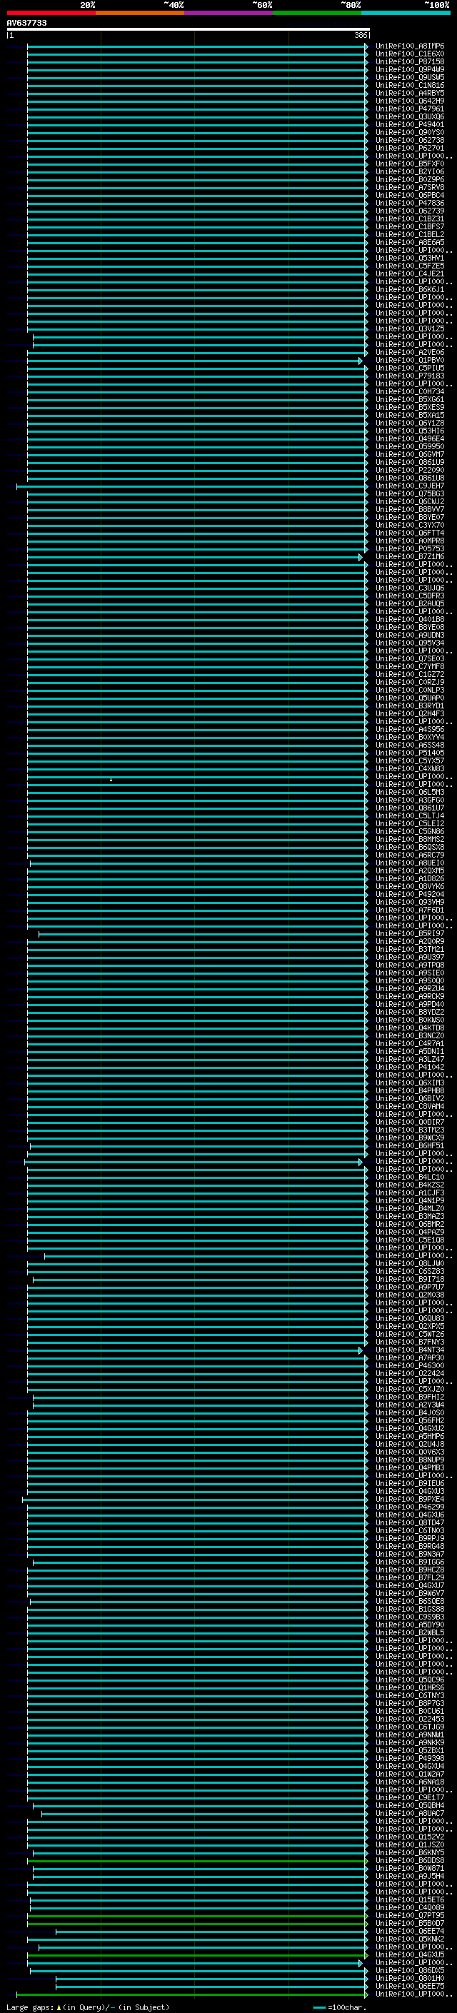Image resolution: width=457 pixels, height=2013 pixels.
Task: Click the UniRef100_C5LTJ4 entry
Action: point(410,815)
